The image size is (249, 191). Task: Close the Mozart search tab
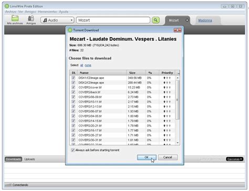pos(187,20)
